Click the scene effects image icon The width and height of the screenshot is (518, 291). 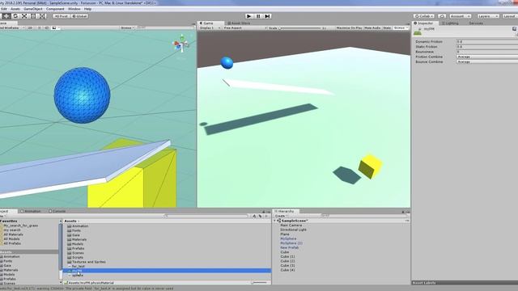click(x=54, y=28)
